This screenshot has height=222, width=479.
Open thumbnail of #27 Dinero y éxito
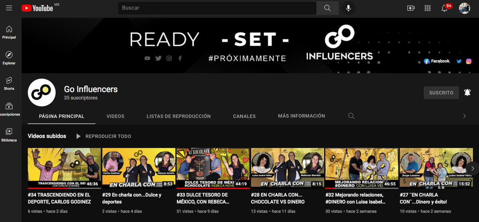[436, 168]
